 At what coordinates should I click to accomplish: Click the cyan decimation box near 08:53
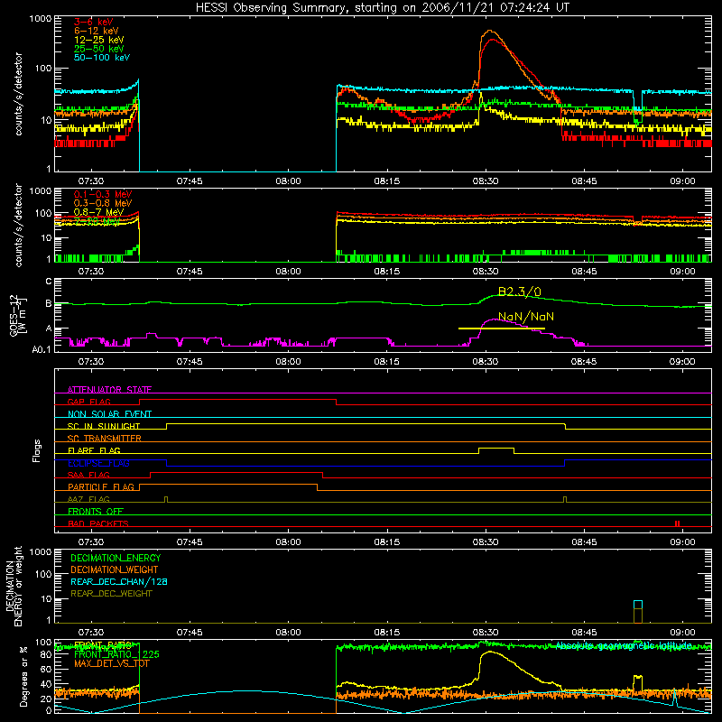pos(638,605)
